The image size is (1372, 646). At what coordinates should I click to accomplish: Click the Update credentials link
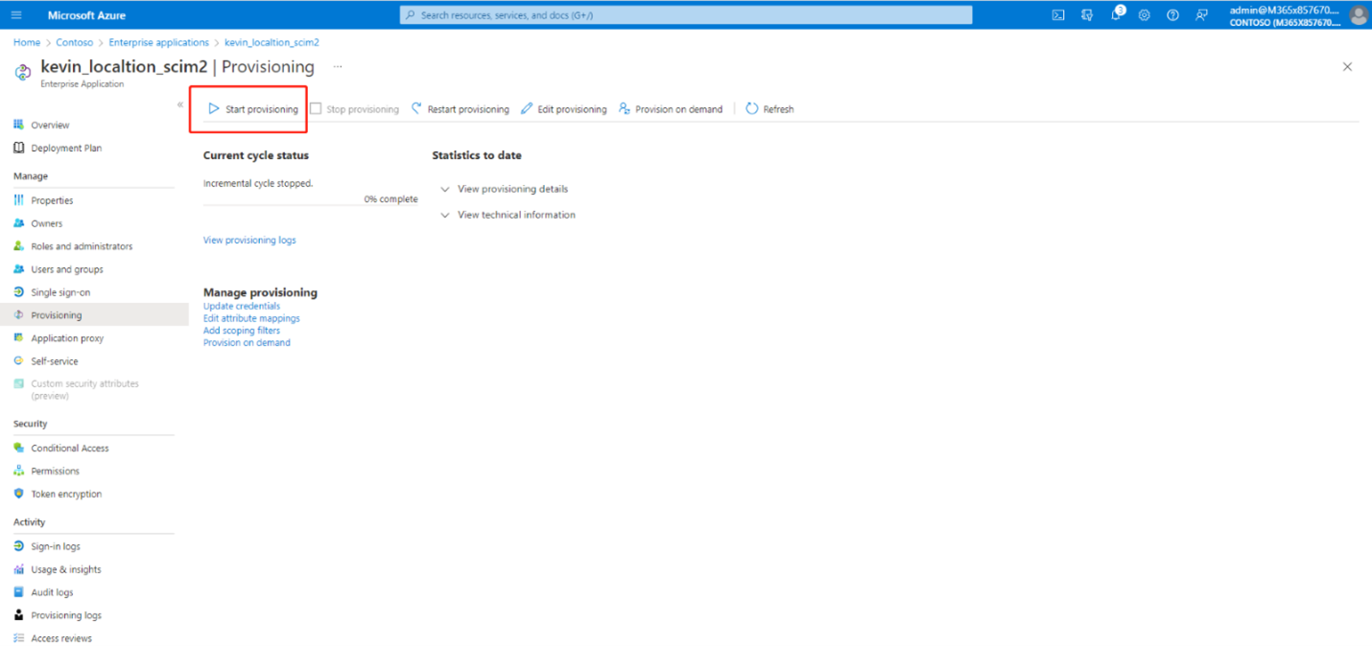tap(242, 307)
